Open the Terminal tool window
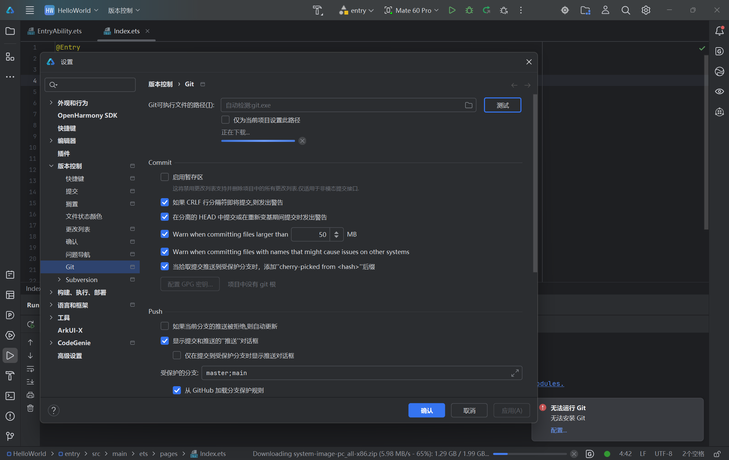 pyautogui.click(x=10, y=396)
